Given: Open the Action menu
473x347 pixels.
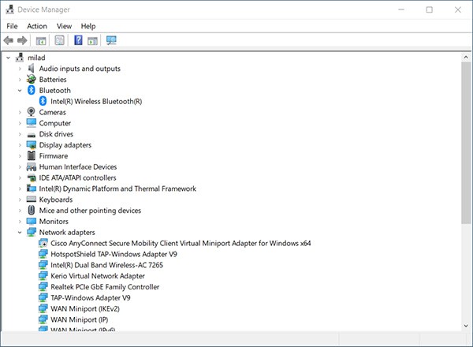Looking at the screenshot, I should coord(37,26).
